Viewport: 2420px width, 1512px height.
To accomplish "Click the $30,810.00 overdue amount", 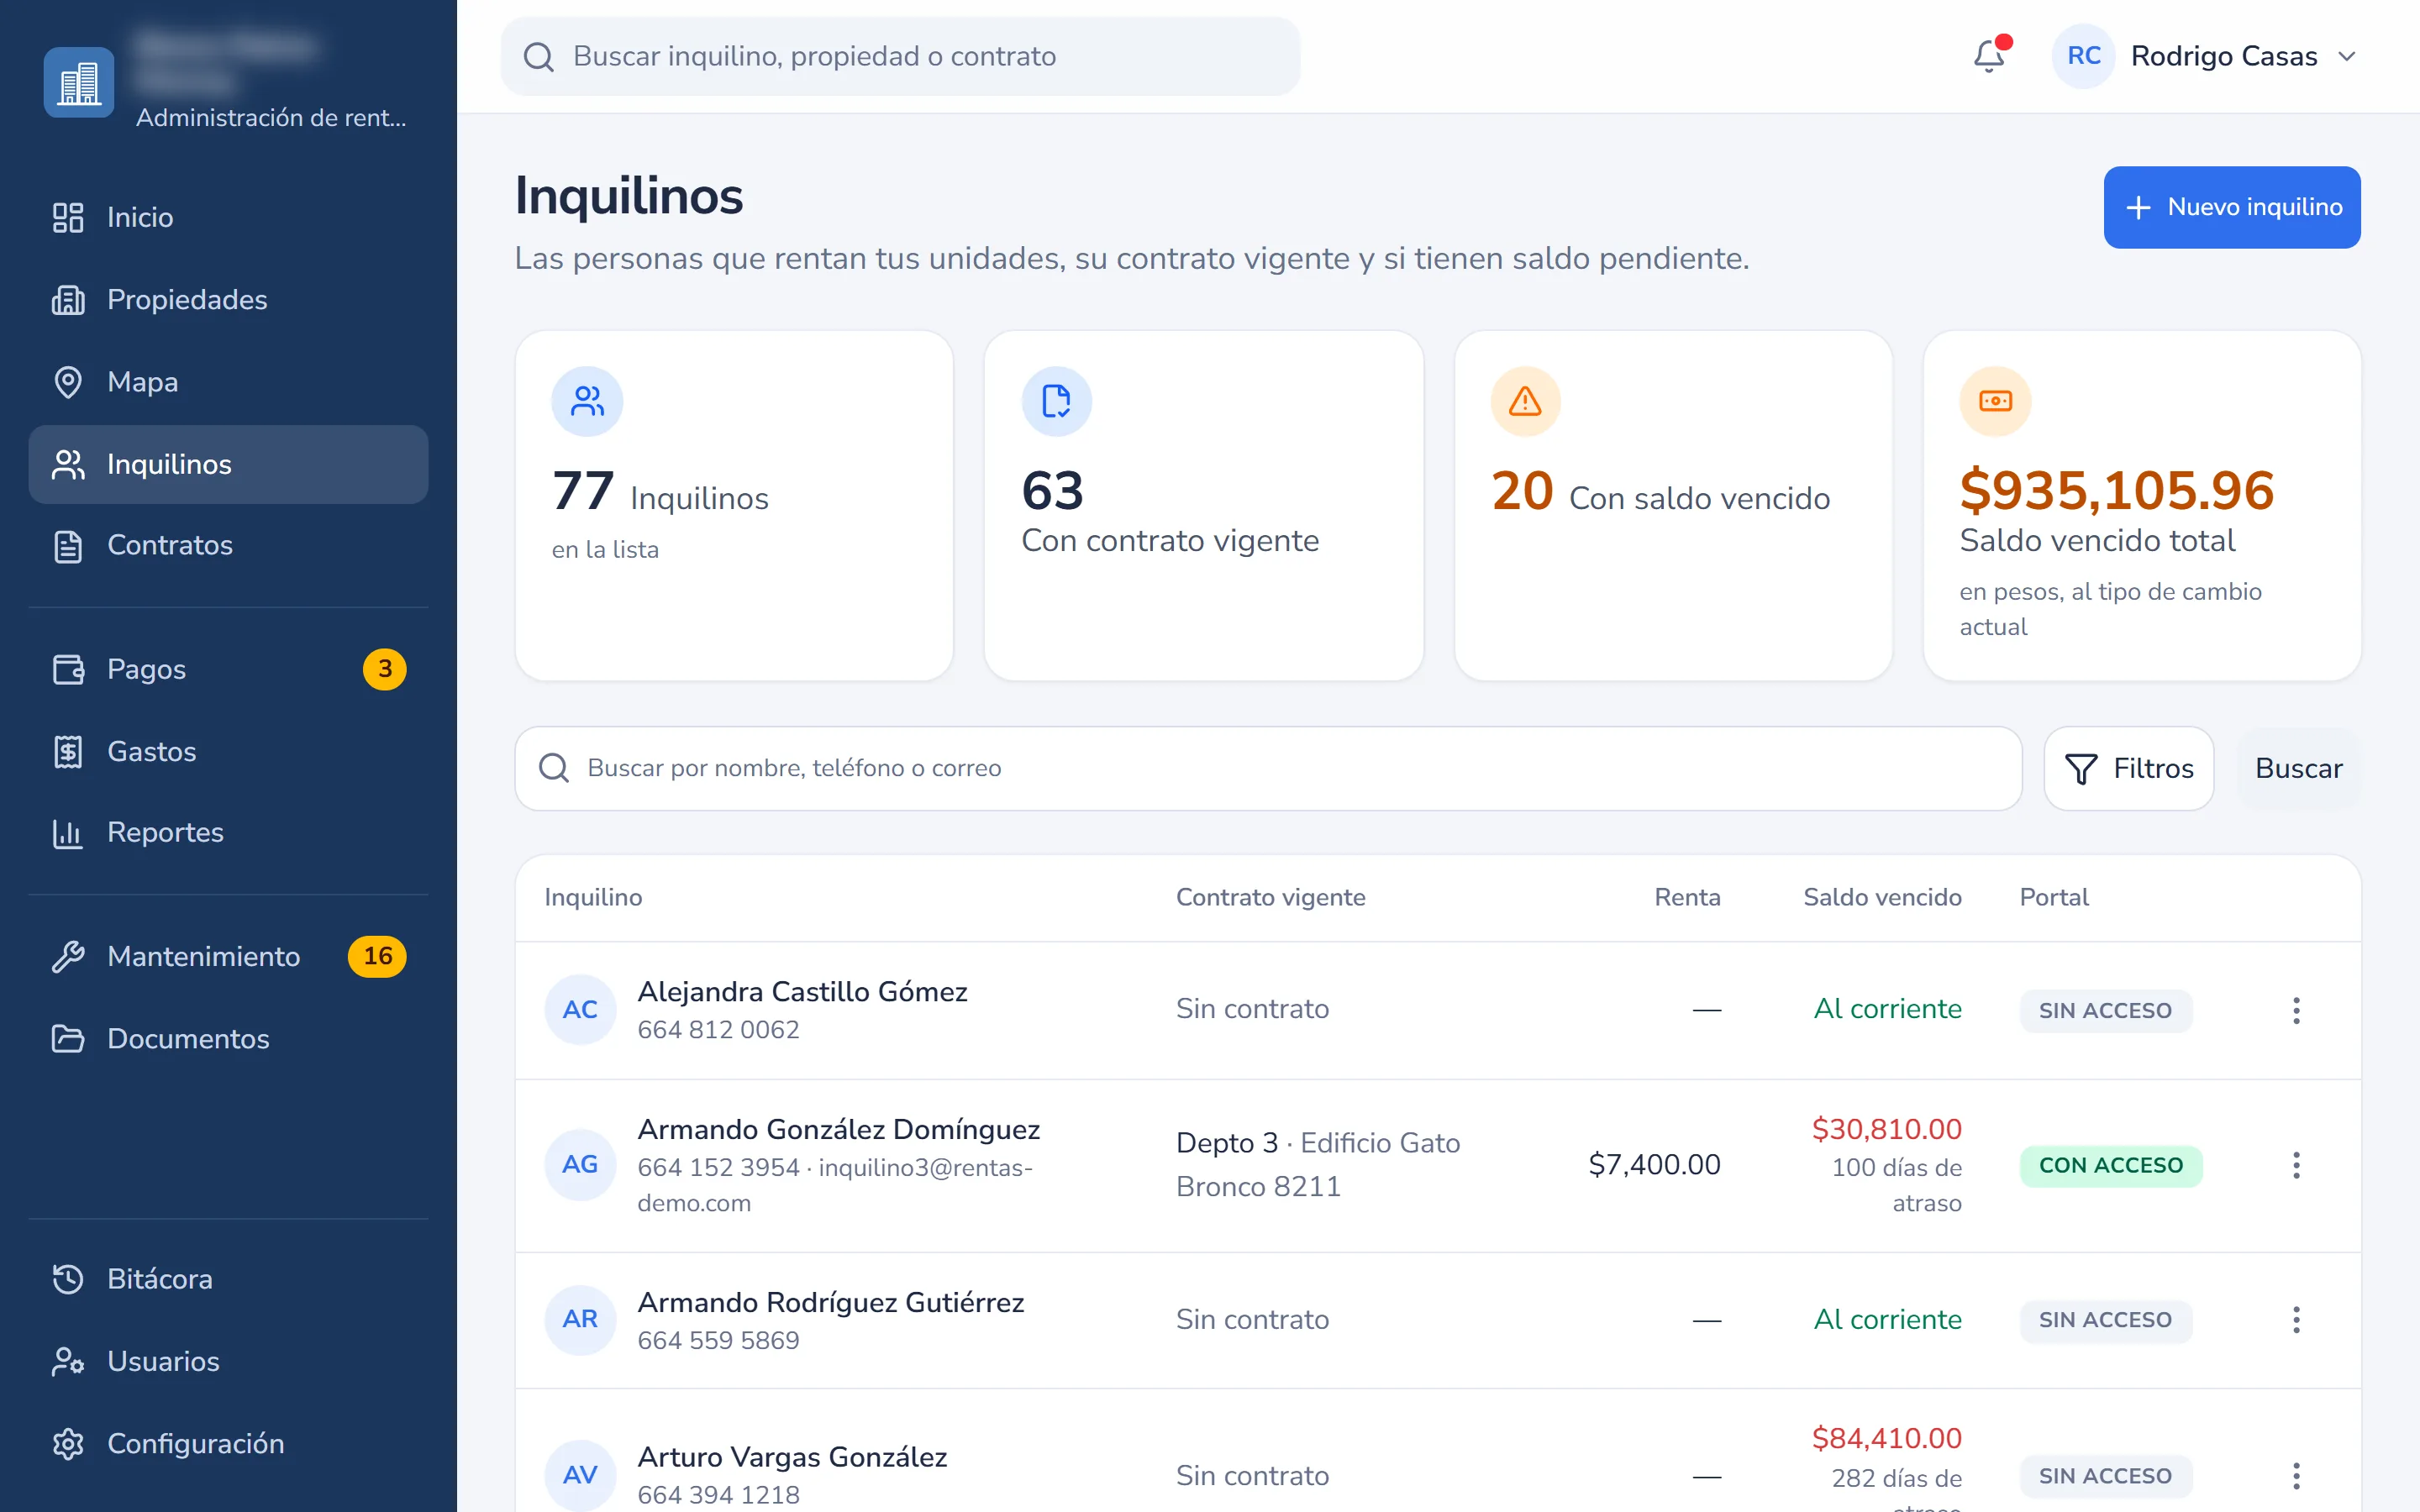I will tap(1886, 1129).
